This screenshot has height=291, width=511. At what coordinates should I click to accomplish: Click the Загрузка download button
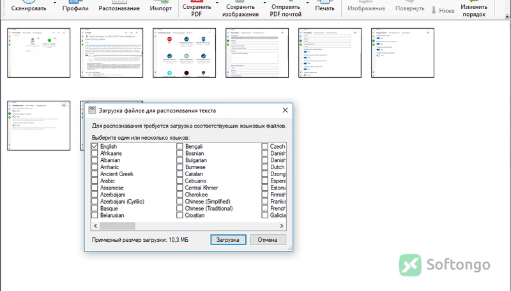[228, 240]
